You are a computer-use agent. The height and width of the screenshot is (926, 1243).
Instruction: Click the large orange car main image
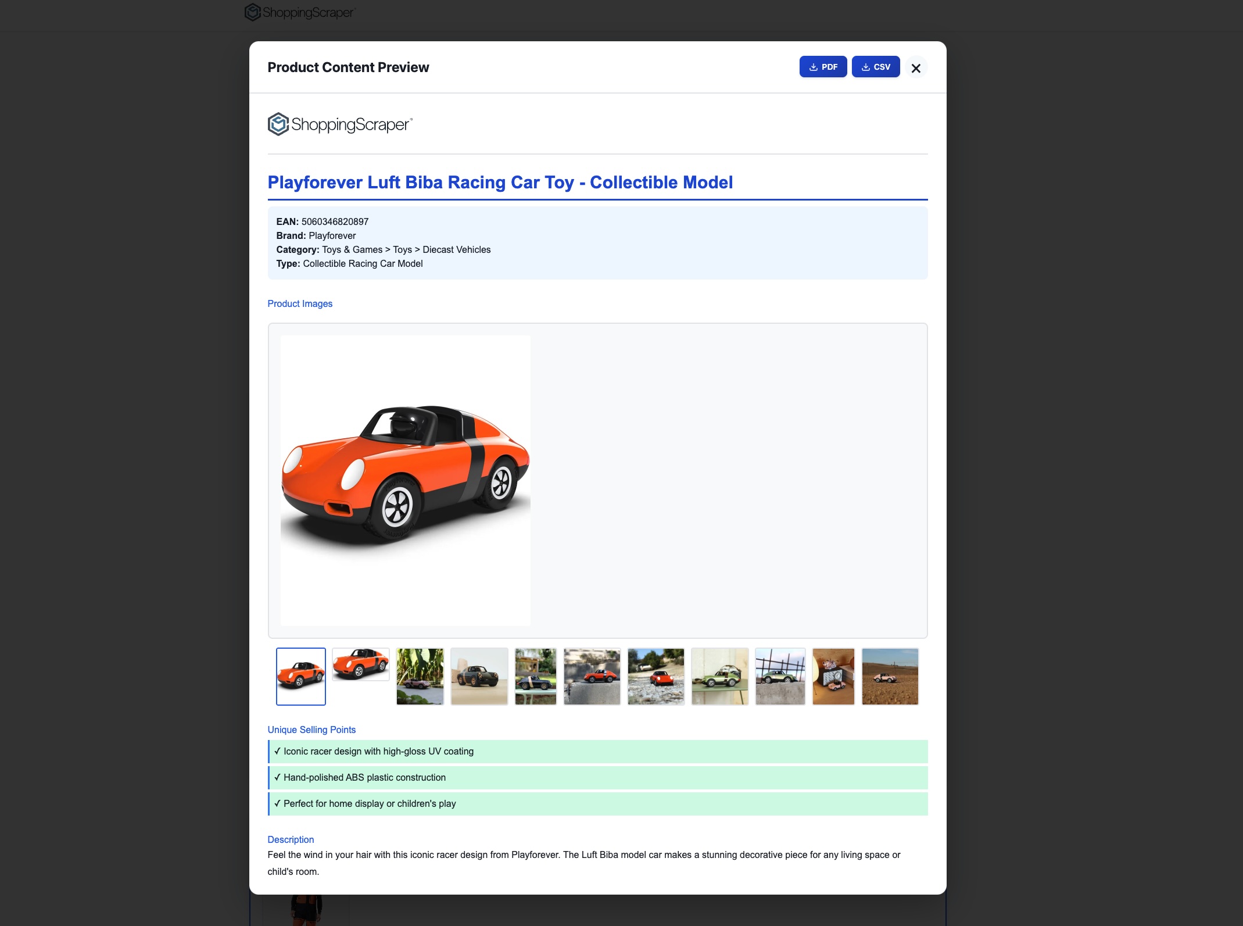click(x=405, y=480)
